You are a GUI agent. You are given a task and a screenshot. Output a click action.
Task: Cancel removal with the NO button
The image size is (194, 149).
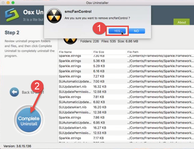click(x=136, y=31)
